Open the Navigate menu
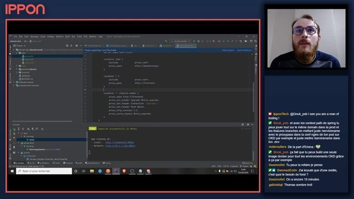 click(x=34, y=36)
